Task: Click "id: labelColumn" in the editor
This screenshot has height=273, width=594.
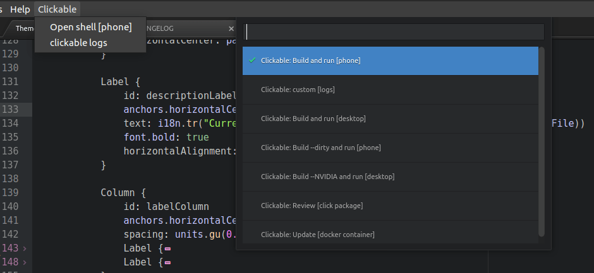Action: (x=166, y=206)
